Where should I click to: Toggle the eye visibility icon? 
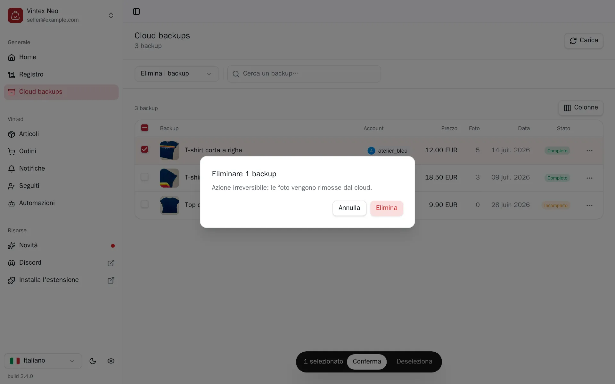point(111,361)
